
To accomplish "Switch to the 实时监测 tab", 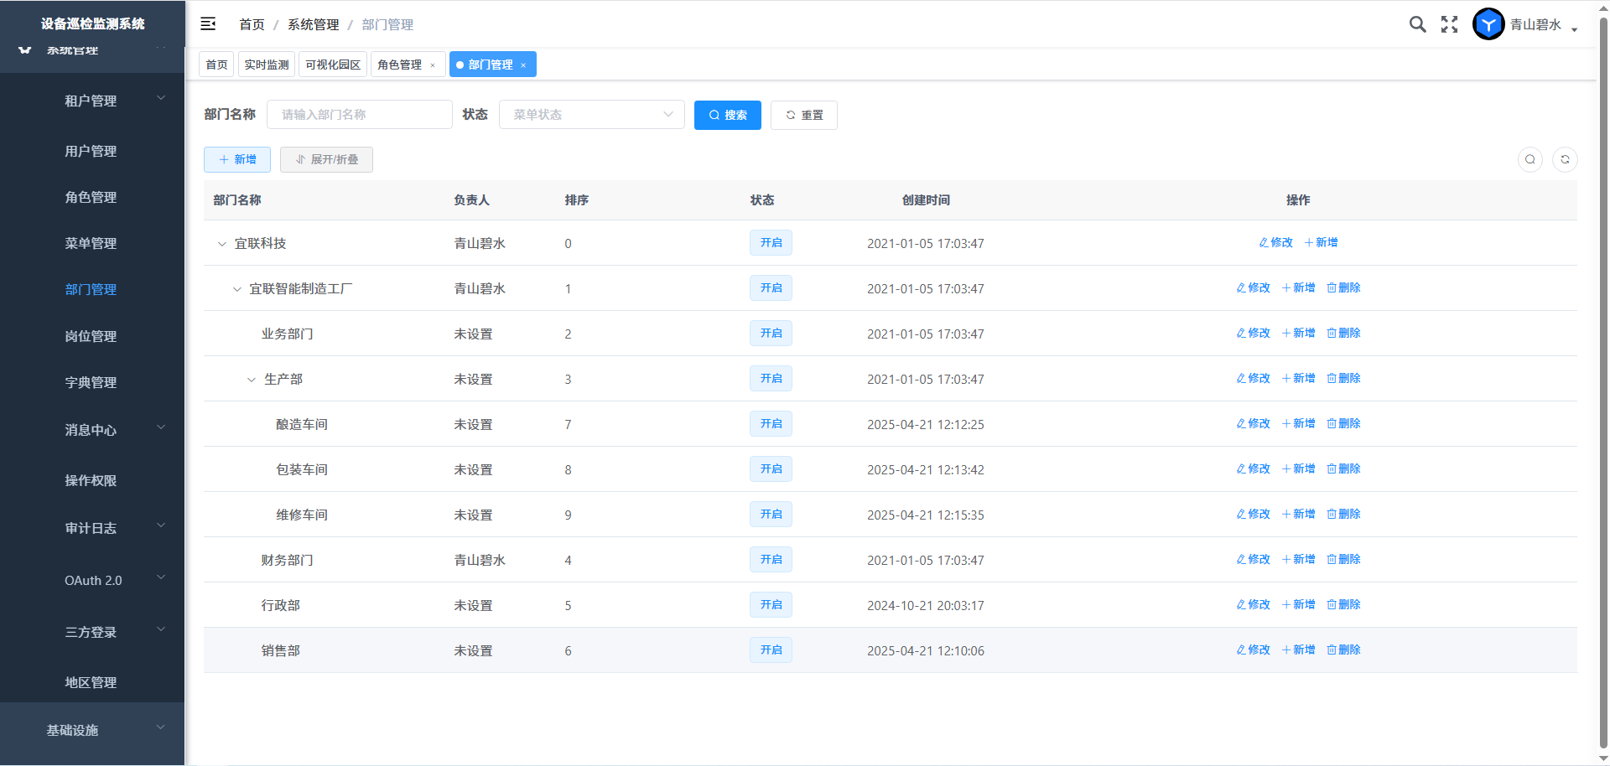I will tap(267, 65).
